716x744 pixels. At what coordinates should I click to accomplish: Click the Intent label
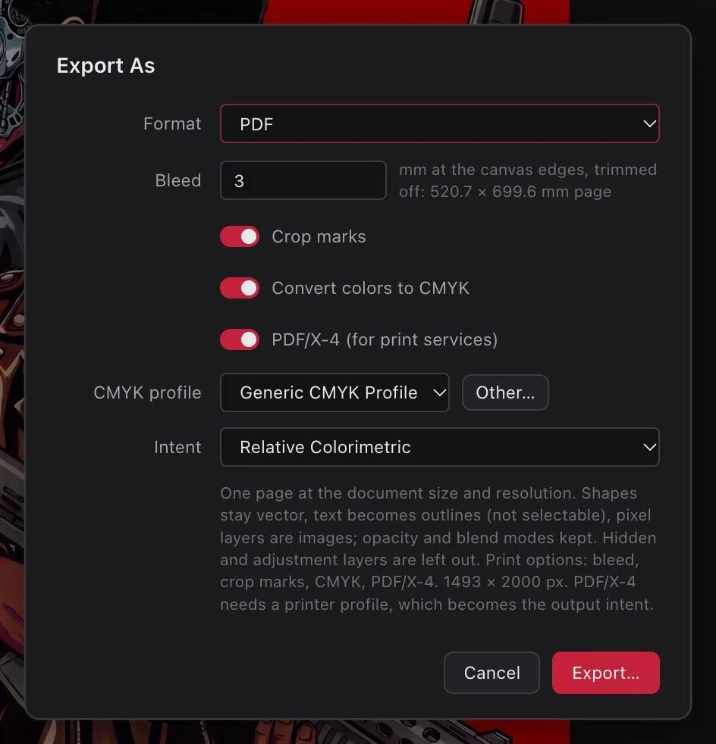(177, 447)
